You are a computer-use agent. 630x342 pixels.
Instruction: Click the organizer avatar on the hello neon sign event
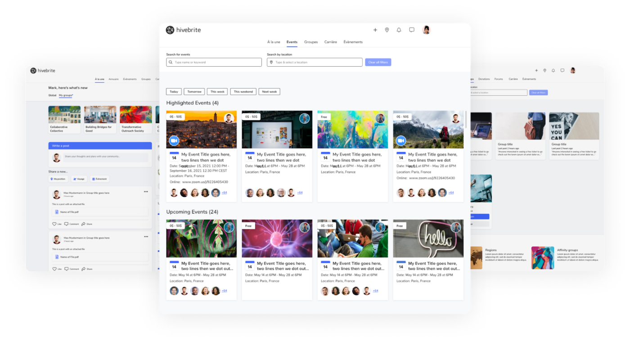pos(456,227)
